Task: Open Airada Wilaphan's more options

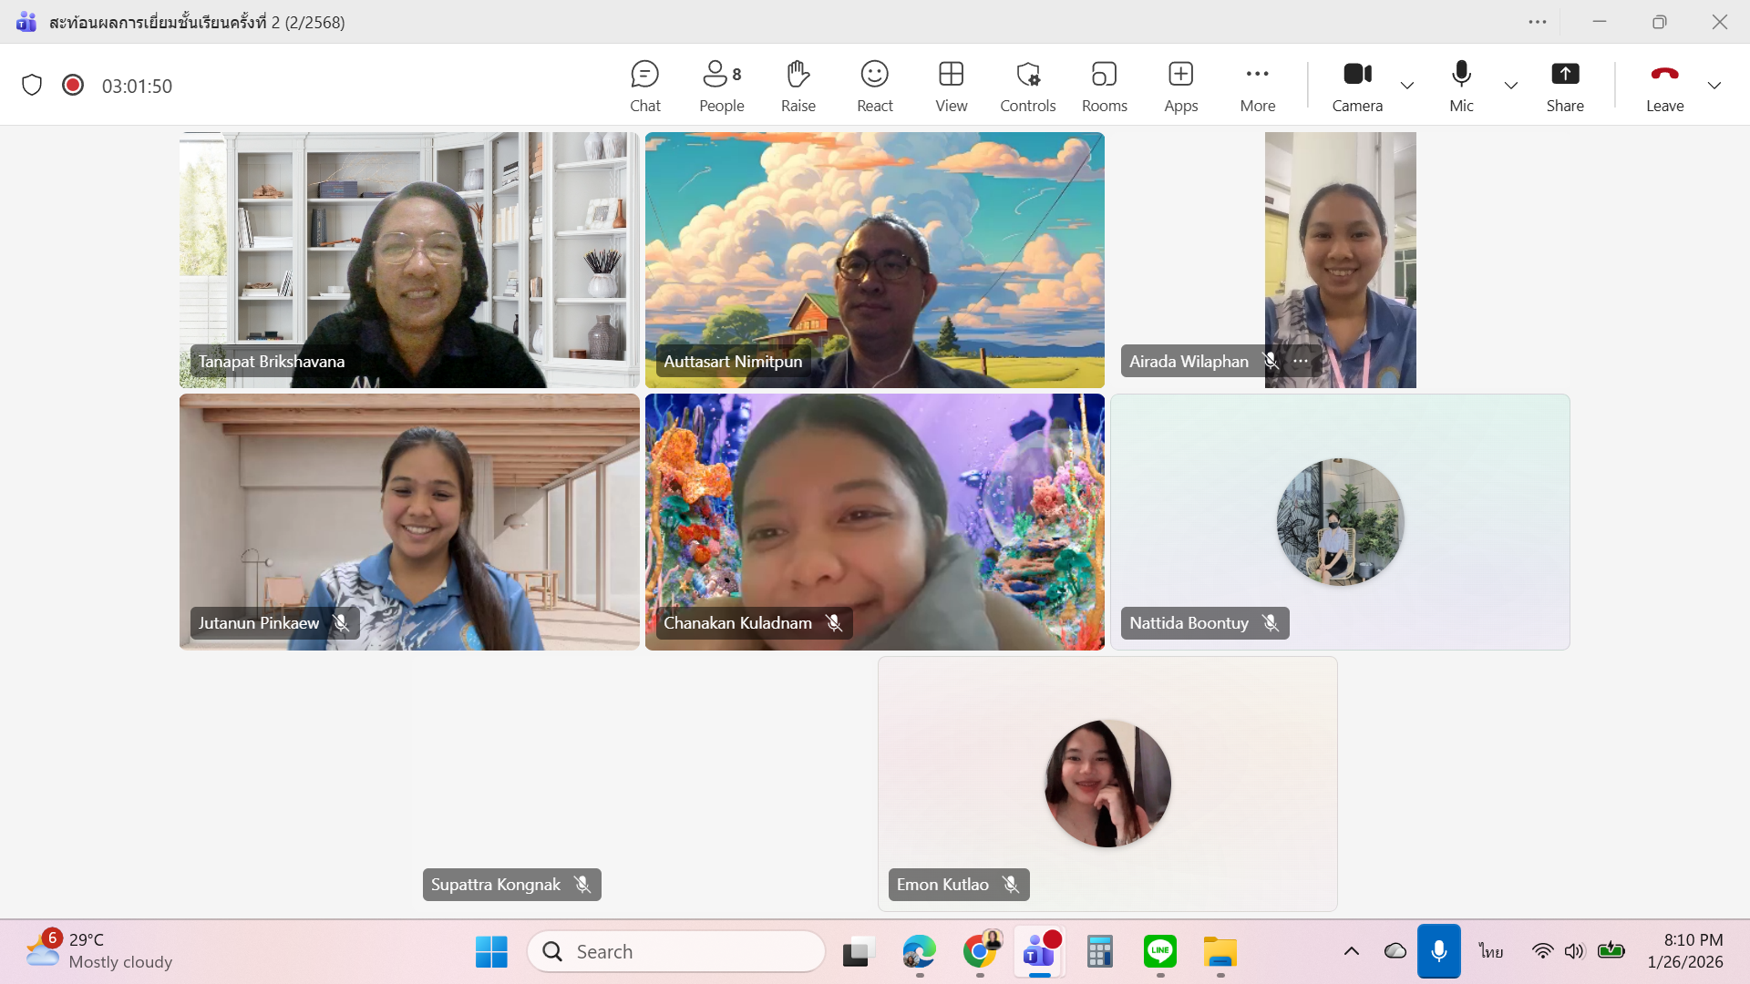Action: pos(1301,362)
